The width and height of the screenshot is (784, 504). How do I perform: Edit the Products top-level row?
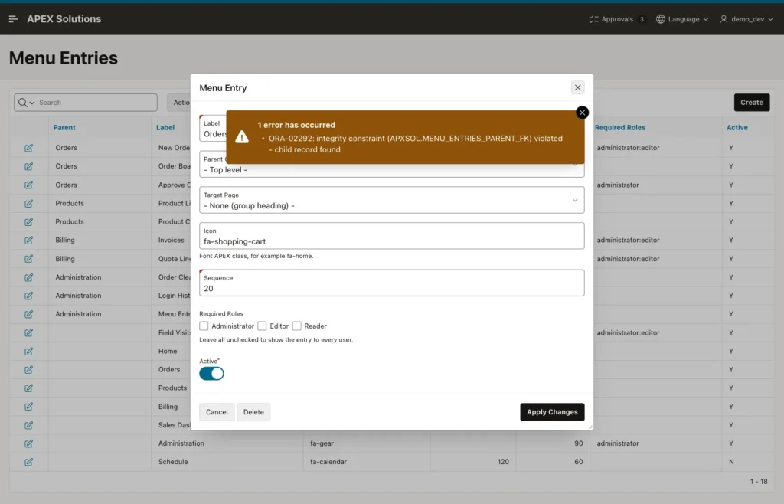pyautogui.click(x=28, y=388)
